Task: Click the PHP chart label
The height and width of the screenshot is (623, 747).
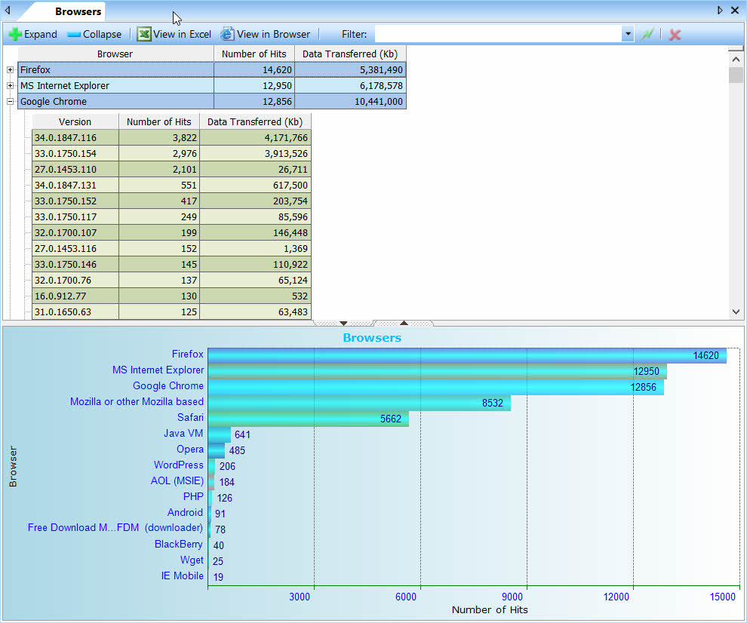Action: tap(193, 496)
